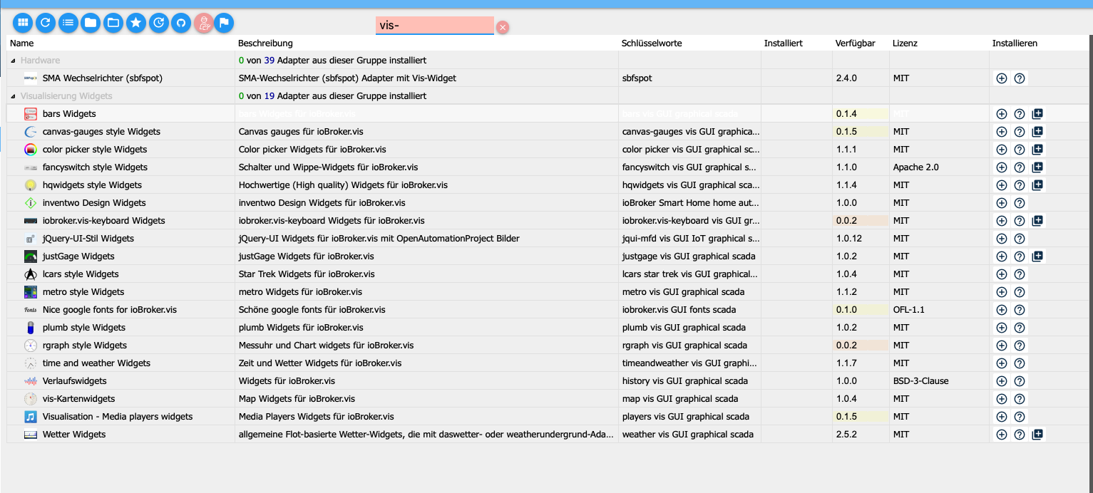Install specific version of bars Widgets

coord(1037,114)
